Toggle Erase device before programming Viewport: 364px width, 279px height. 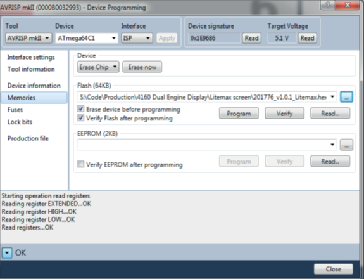(x=81, y=109)
